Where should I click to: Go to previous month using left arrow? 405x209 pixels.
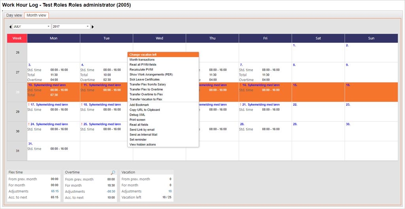click(x=10, y=27)
